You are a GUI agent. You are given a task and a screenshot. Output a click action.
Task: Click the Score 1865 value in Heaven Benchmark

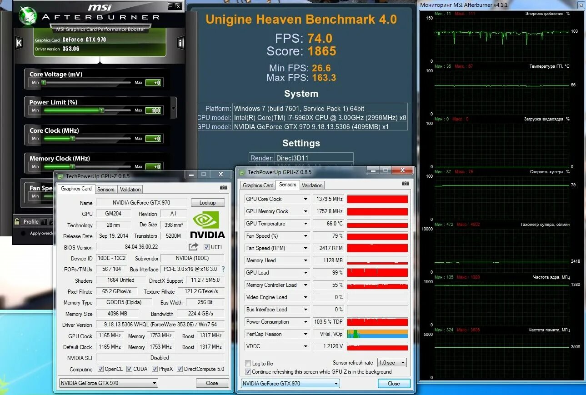[x=322, y=51]
